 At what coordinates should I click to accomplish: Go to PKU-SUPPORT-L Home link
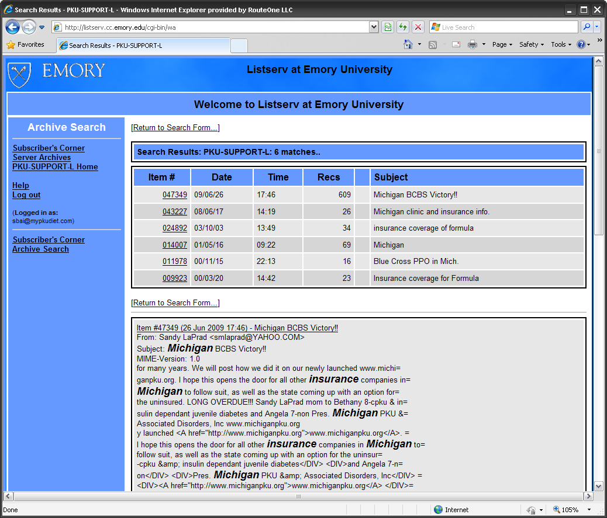point(55,166)
